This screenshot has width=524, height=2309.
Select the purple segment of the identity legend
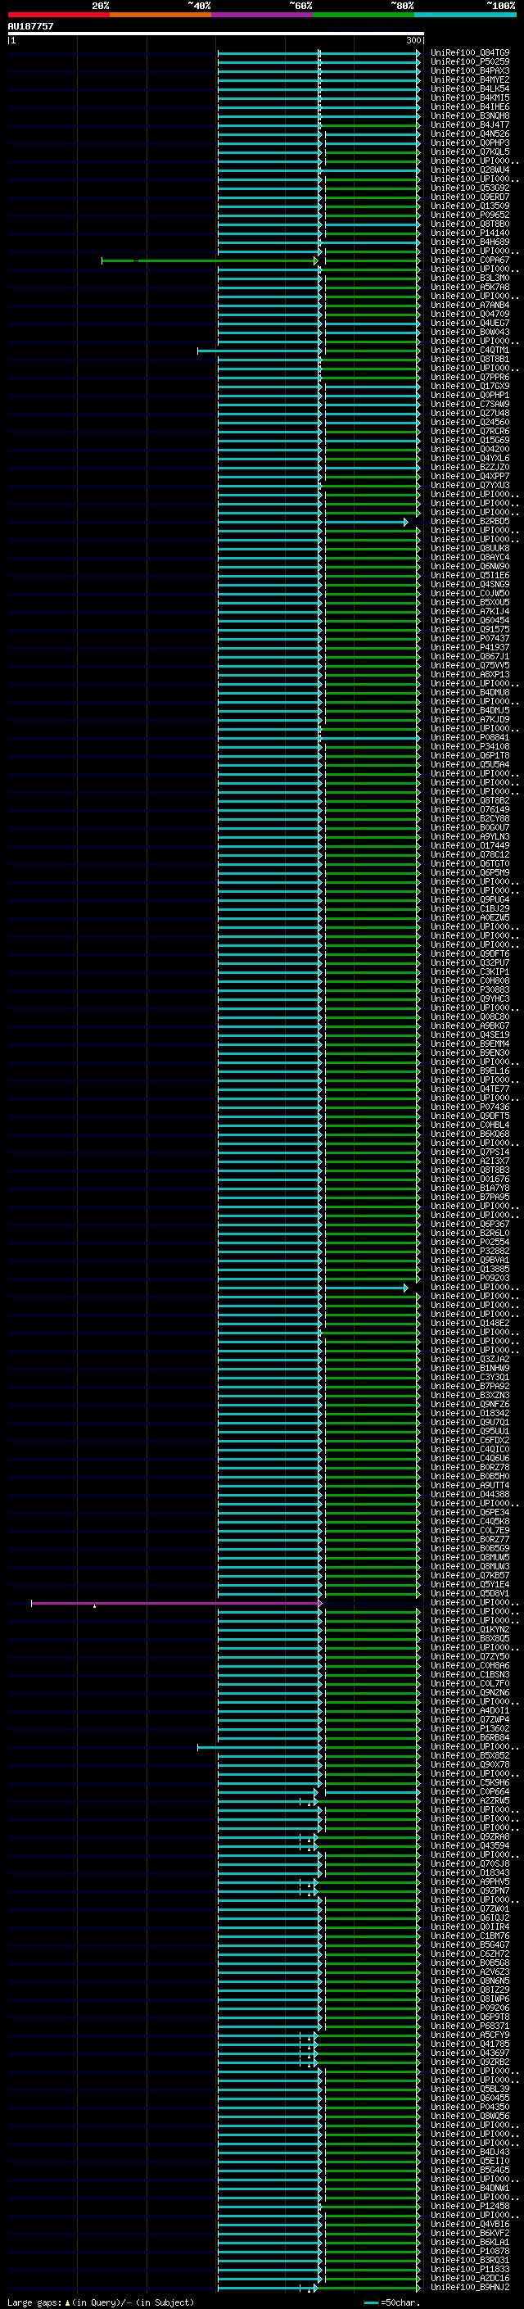pos(261,15)
